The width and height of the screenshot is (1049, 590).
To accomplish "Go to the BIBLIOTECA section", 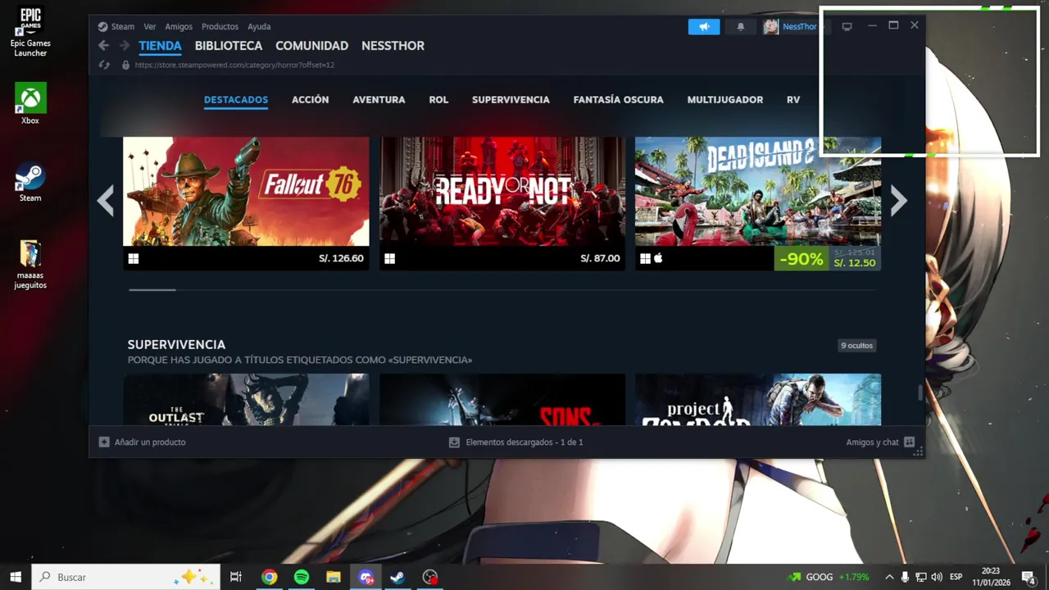I will (229, 46).
